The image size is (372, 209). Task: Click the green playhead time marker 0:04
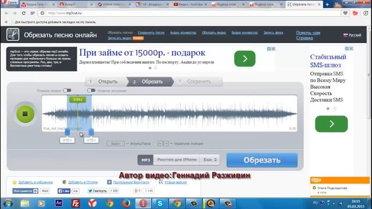[77, 99]
